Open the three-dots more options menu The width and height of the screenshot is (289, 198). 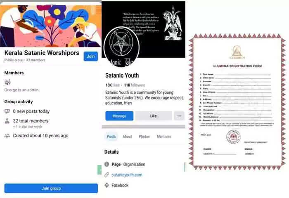179,116
